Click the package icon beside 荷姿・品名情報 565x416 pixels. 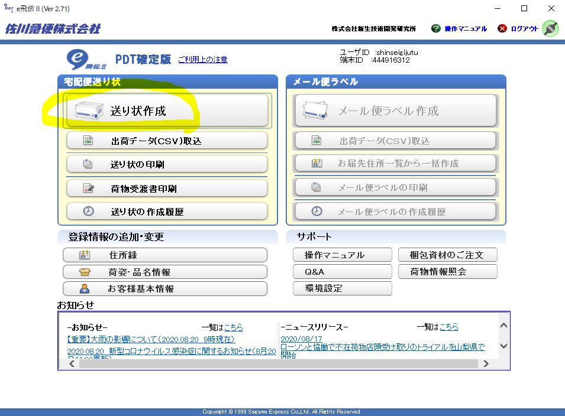coord(85,272)
